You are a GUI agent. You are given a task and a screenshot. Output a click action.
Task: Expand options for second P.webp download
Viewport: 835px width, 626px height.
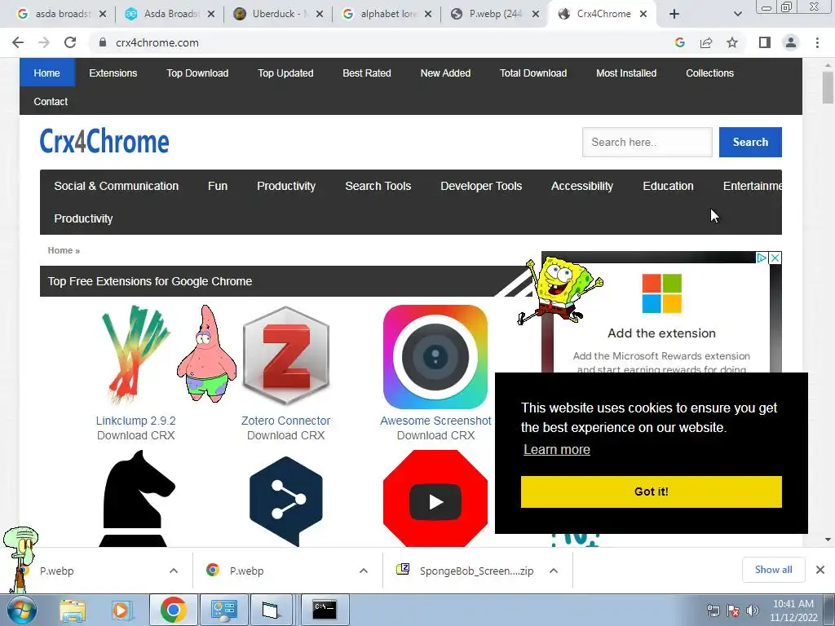pos(364,571)
